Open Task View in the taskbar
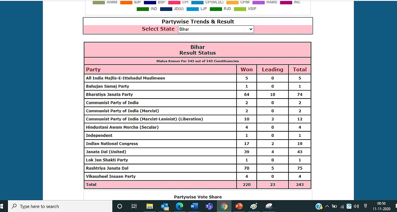 (x=134, y=206)
